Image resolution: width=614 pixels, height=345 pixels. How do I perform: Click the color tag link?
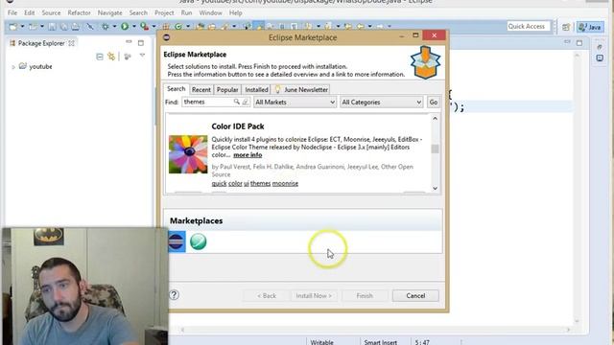[x=235, y=183]
